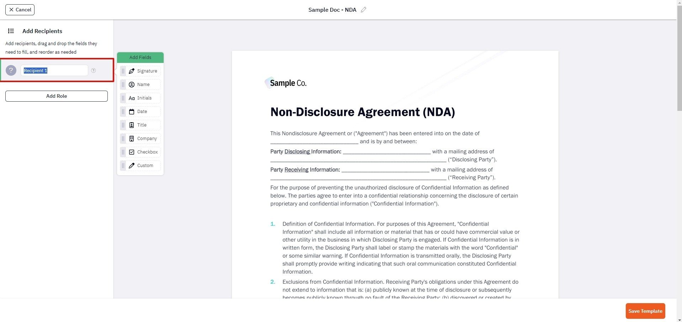Cancel the template editing
This screenshot has height=322, width=682.
coord(20,10)
